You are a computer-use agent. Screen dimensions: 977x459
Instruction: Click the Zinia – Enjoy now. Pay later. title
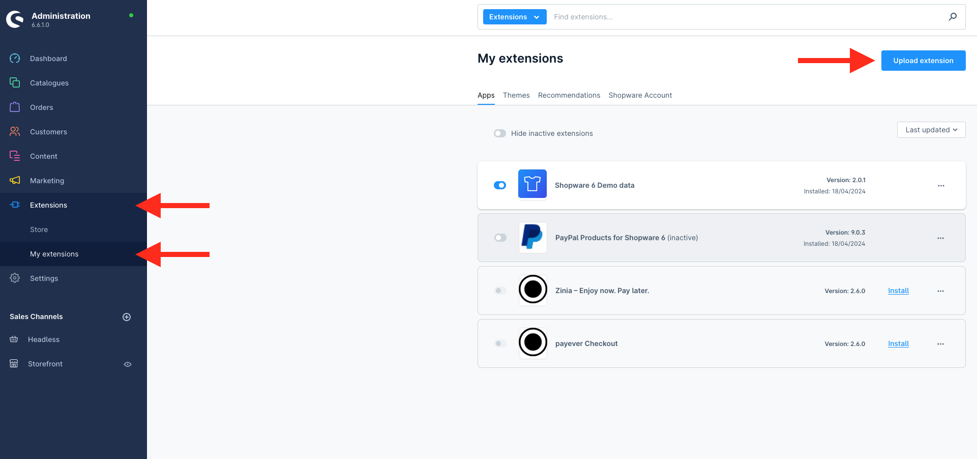(602, 291)
